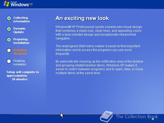Screen dimensions: 164x123
Task: Click the orange bullet beside Installing Windows
Action: pyautogui.click(x=9, y=50)
